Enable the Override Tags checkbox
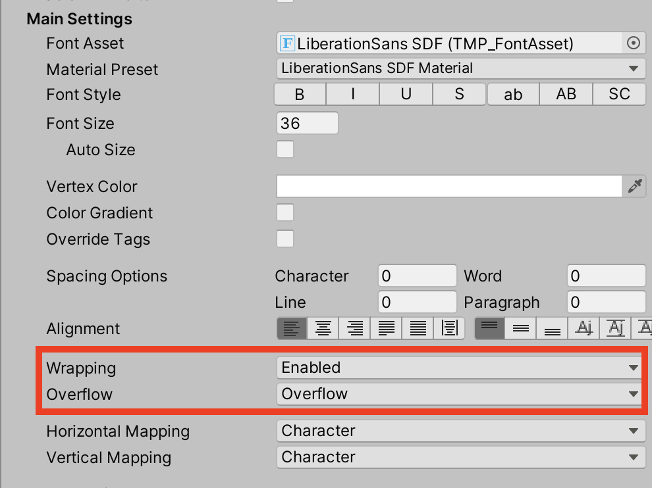The width and height of the screenshot is (652, 488). (285, 239)
